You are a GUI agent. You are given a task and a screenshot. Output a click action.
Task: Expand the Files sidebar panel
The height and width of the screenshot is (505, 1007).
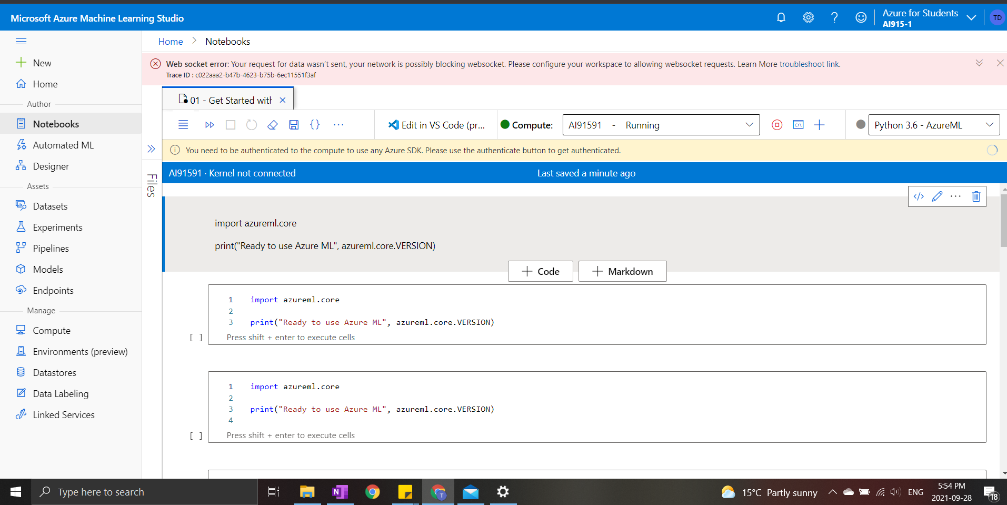(151, 149)
